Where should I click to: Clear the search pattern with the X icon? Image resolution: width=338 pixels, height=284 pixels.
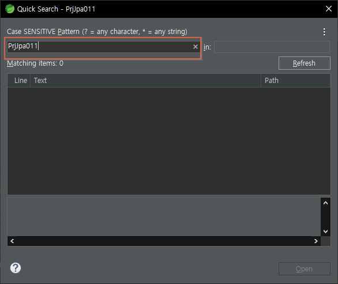click(x=196, y=47)
